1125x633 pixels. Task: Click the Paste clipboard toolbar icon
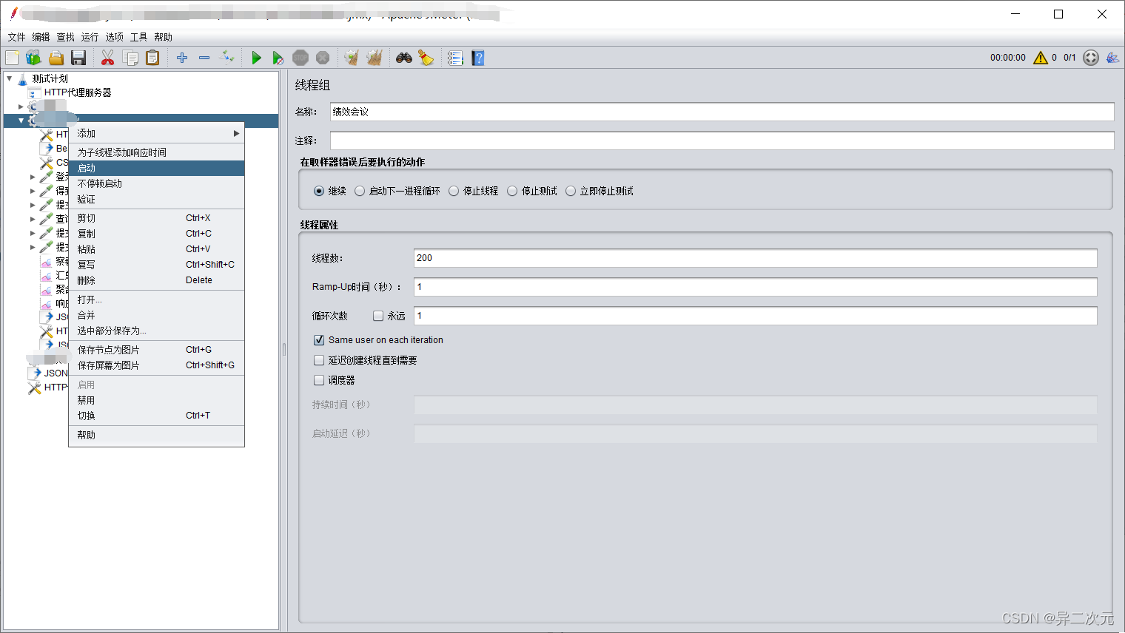pyautogui.click(x=152, y=58)
